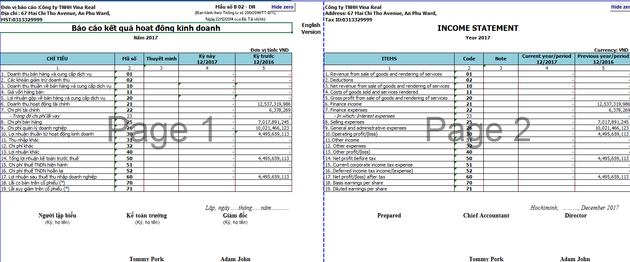Click the "English Version" label
Viewport: 630px width, 262px height.
pos(311,29)
